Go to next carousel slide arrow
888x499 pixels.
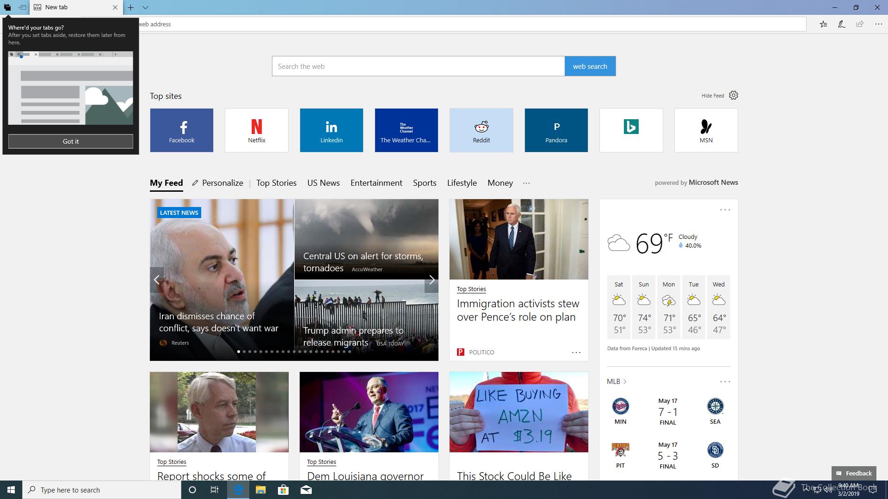point(432,280)
